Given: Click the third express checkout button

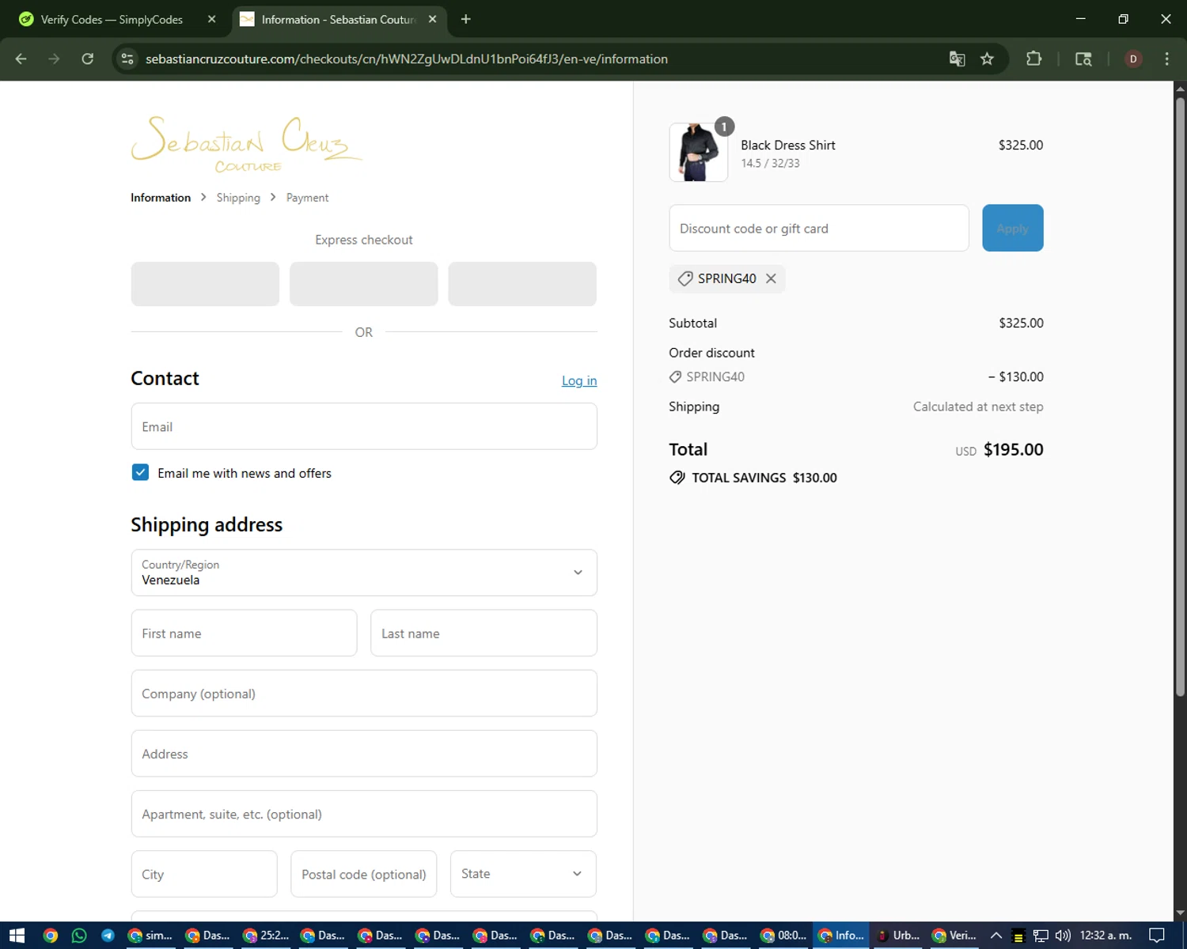Looking at the screenshot, I should pyautogui.click(x=522, y=284).
